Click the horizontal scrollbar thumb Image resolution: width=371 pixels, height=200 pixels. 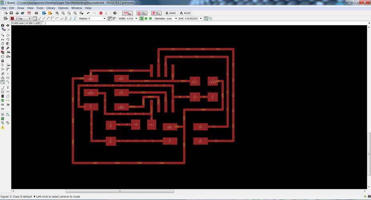120,191
